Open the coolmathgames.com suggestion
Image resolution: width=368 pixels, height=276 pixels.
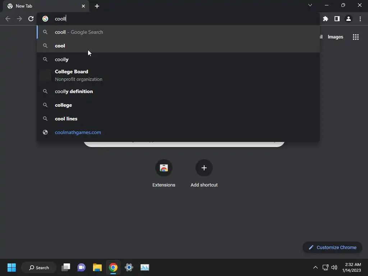[x=178, y=132]
